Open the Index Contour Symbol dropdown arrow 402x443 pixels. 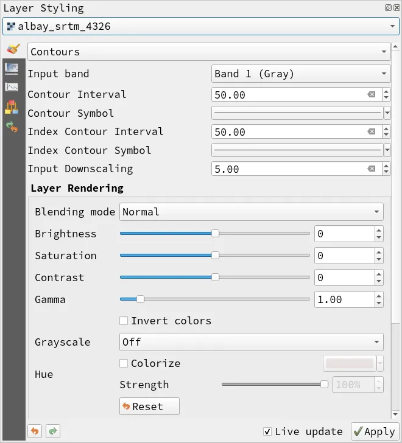pyautogui.click(x=387, y=150)
